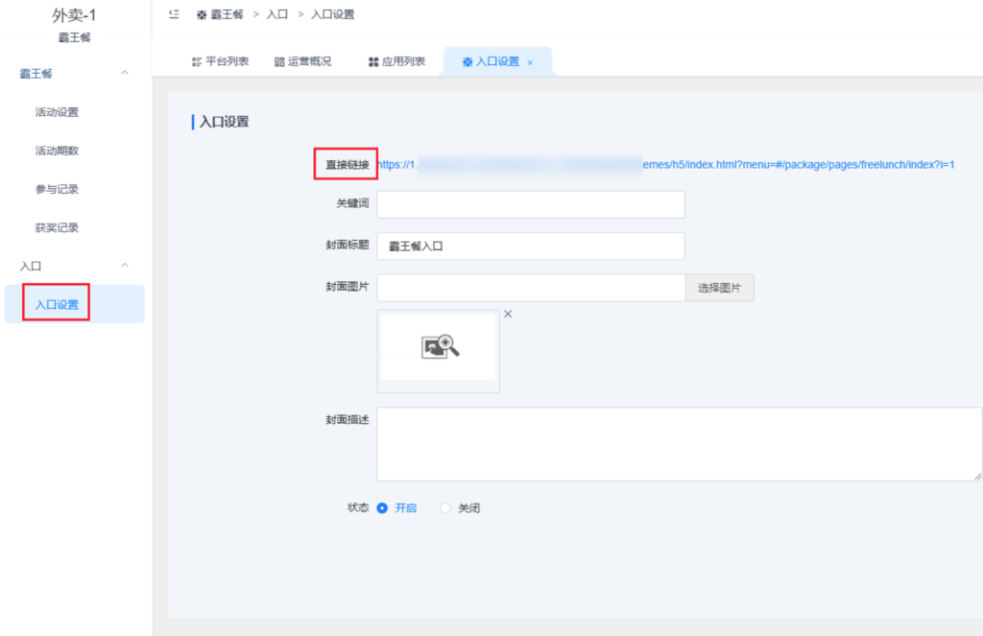Click the 关键词 input field
The width and height of the screenshot is (983, 636).
point(531,203)
